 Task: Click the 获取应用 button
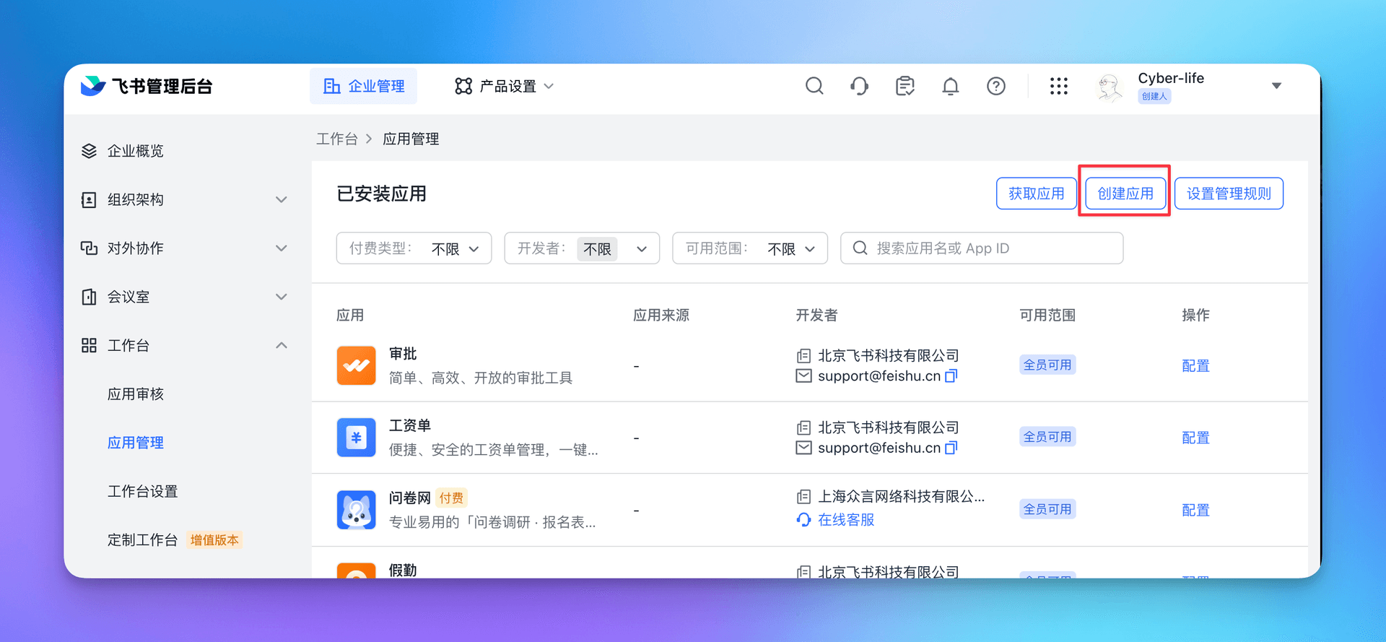(x=1036, y=194)
